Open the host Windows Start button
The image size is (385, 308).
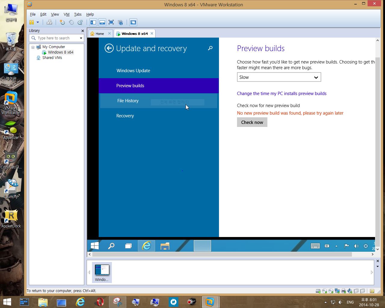coord(7,302)
